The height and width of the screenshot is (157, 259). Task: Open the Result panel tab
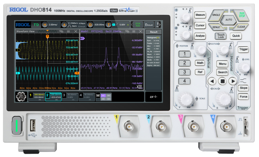153,32
